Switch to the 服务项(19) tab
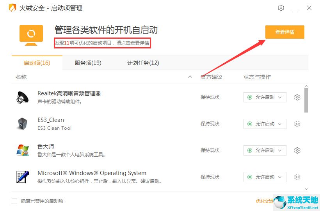The image size is (320, 211). (x=88, y=63)
